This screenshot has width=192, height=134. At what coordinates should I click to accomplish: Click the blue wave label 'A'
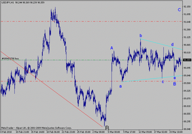(x=112, y=48)
